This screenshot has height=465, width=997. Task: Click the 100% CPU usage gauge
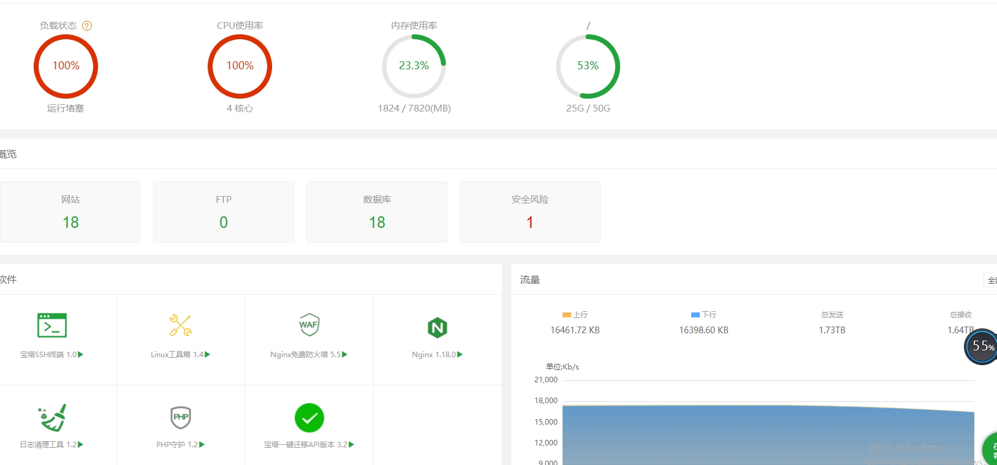pyautogui.click(x=240, y=66)
